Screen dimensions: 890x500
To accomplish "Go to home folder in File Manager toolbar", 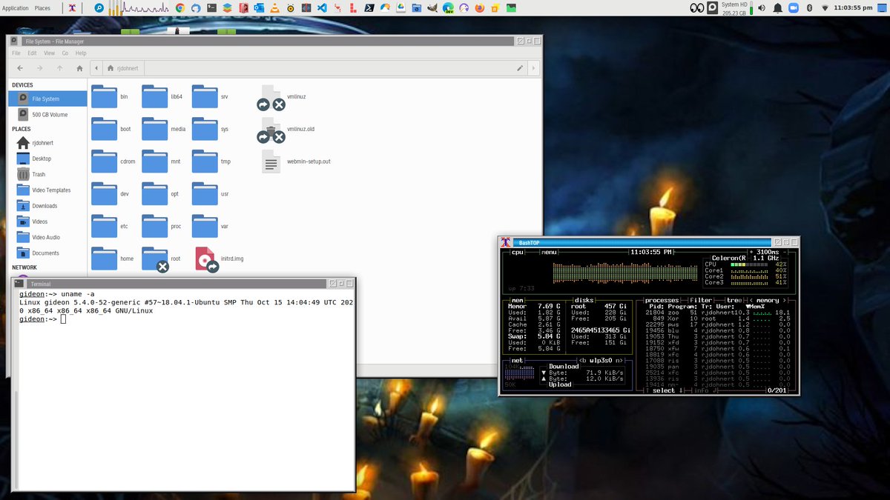I will (79, 67).
